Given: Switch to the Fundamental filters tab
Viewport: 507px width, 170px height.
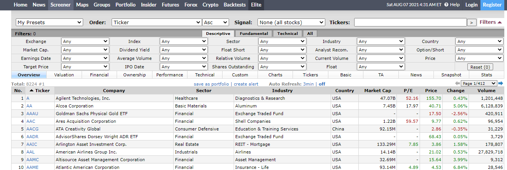Looking at the screenshot, I should point(254,33).
